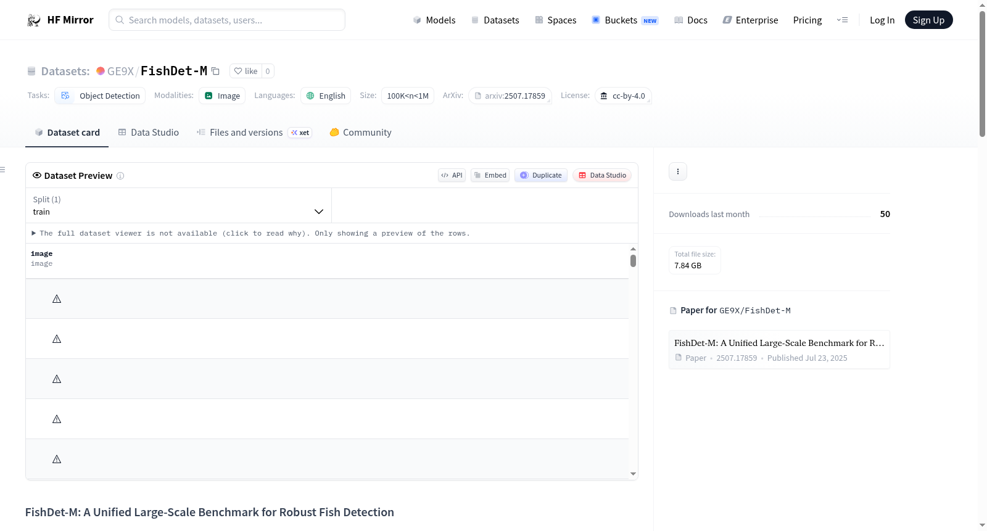Open the Dataset card tab
The width and height of the screenshot is (987, 531).
click(67, 133)
